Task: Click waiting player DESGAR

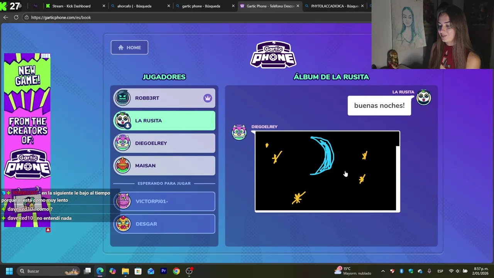Action: click(164, 224)
